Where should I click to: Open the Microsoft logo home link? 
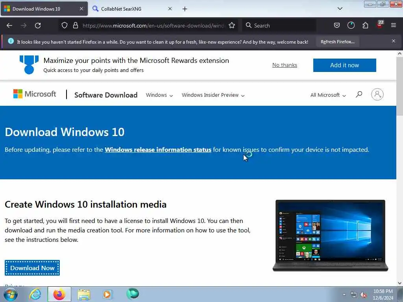(35, 94)
